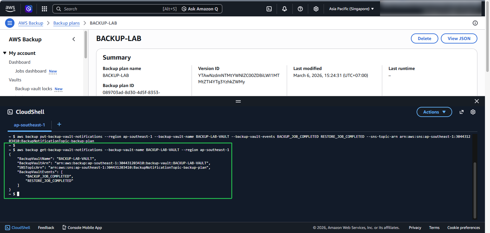The width and height of the screenshot is (490, 233).
Task: Open Terms link in footer
Action: coord(434,227)
